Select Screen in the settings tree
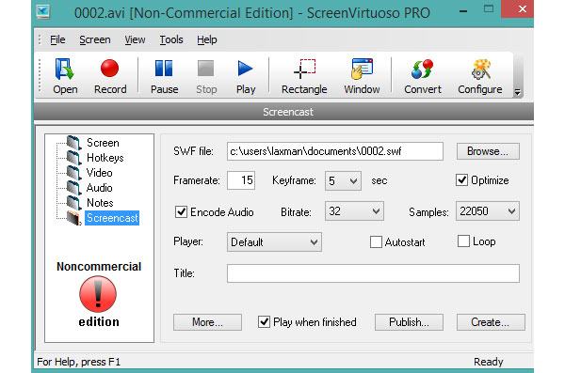The width and height of the screenshot is (565, 373). pyautogui.click(x=103, y=143)
